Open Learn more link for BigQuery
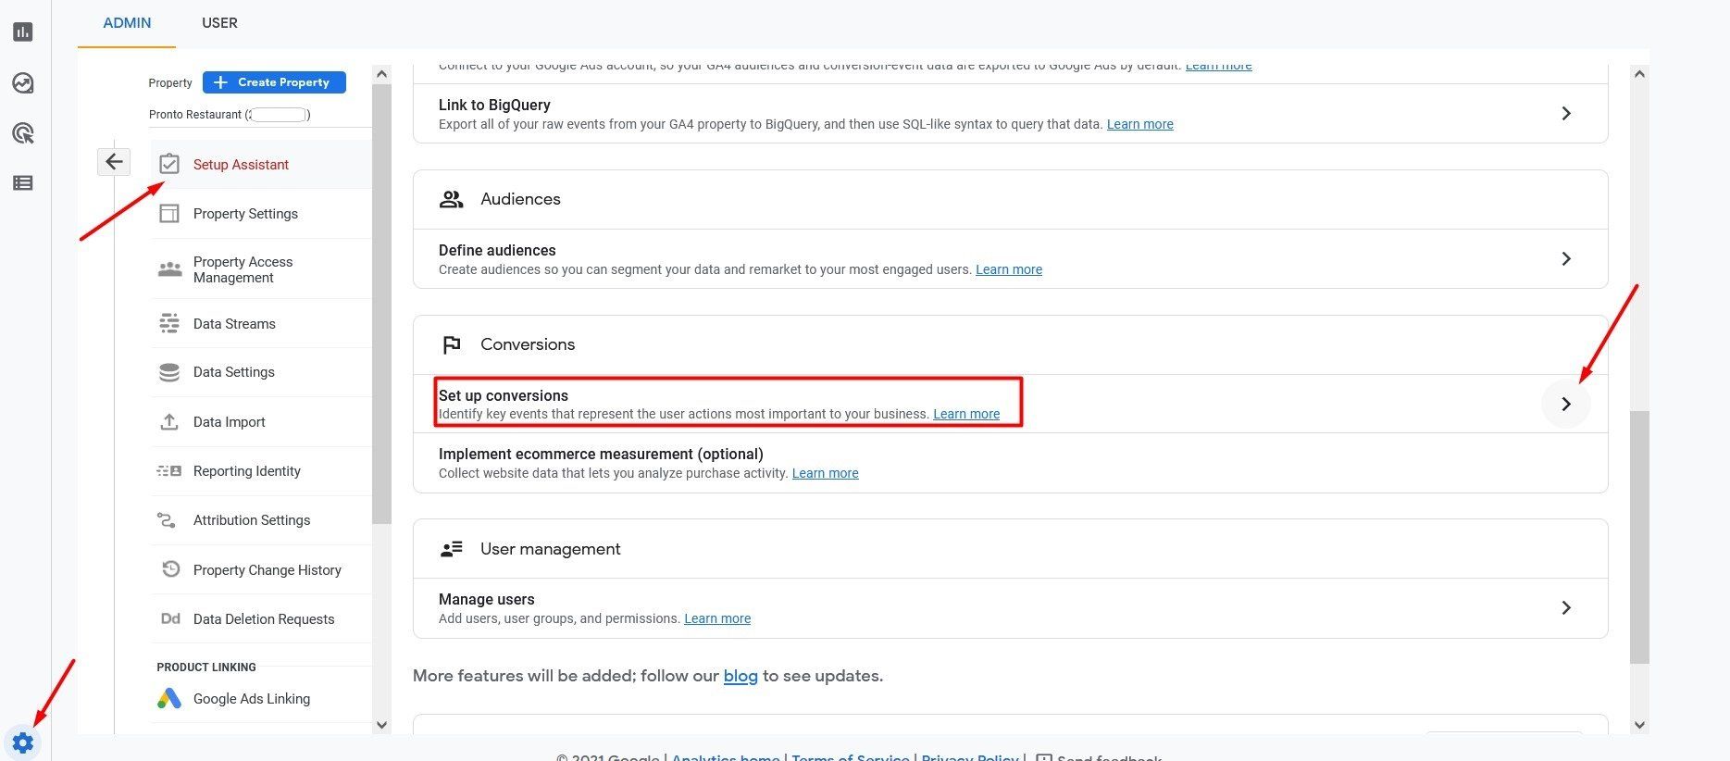This screenshot has width=1730, height=761. pos(1140,124)
